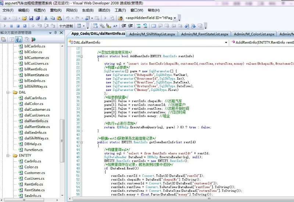Screen dimensions: 294x202
Task: Select the App_Code/DAL/dalRentInfo.cs tab
Action: [98, 34]
